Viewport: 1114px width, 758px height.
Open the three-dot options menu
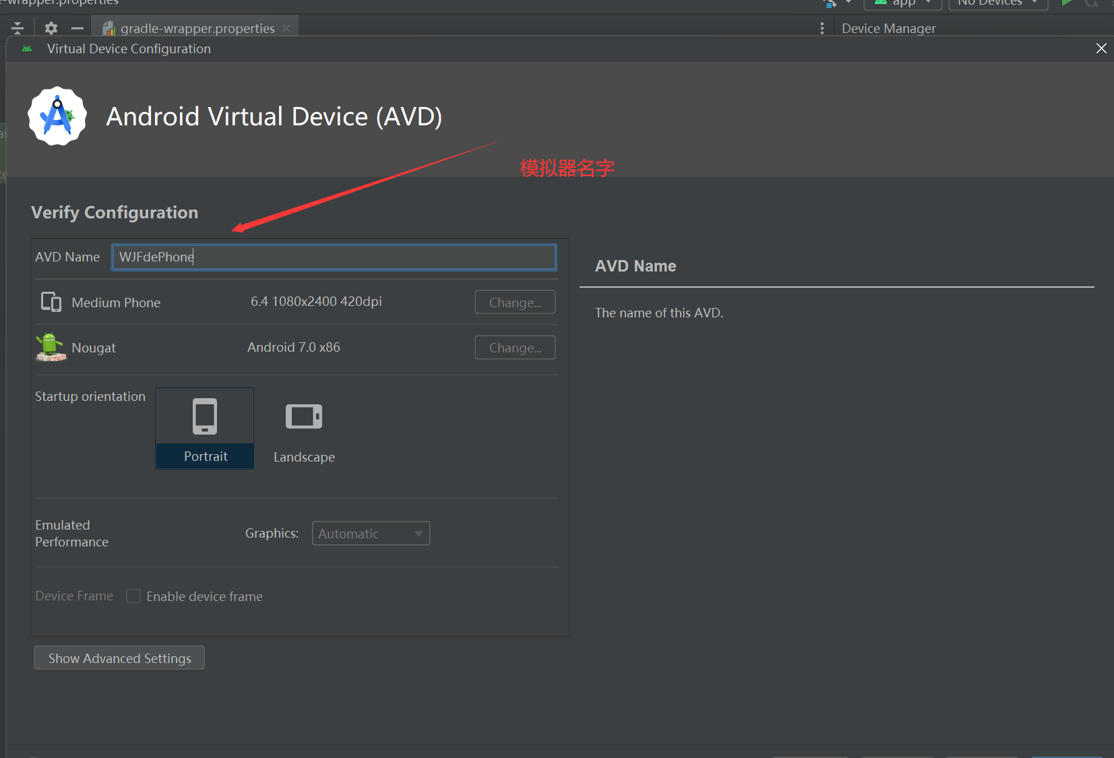click(x=822, y=28)
